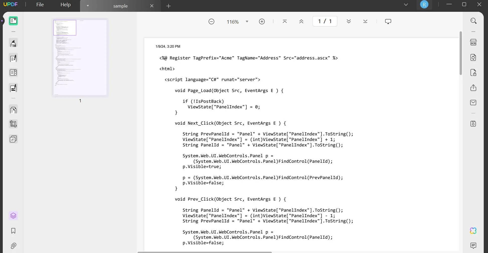Close the sample tab
488x253 pixels.
[152, 6]
